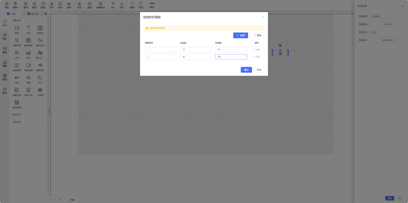Select the 模型 category in left sidebar
The height and width of the screenshot is (203, 408).
(x=5, y=77)
